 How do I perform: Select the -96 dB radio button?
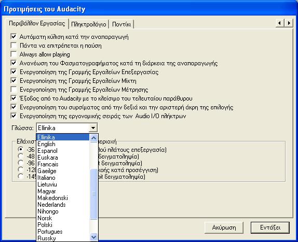coord(21,163)
